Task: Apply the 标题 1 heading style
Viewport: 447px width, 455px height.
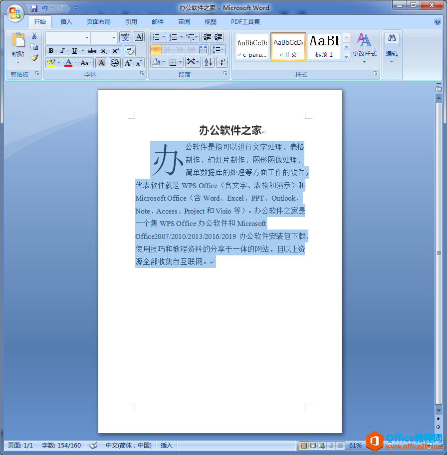Action: (x=324, y=46)
